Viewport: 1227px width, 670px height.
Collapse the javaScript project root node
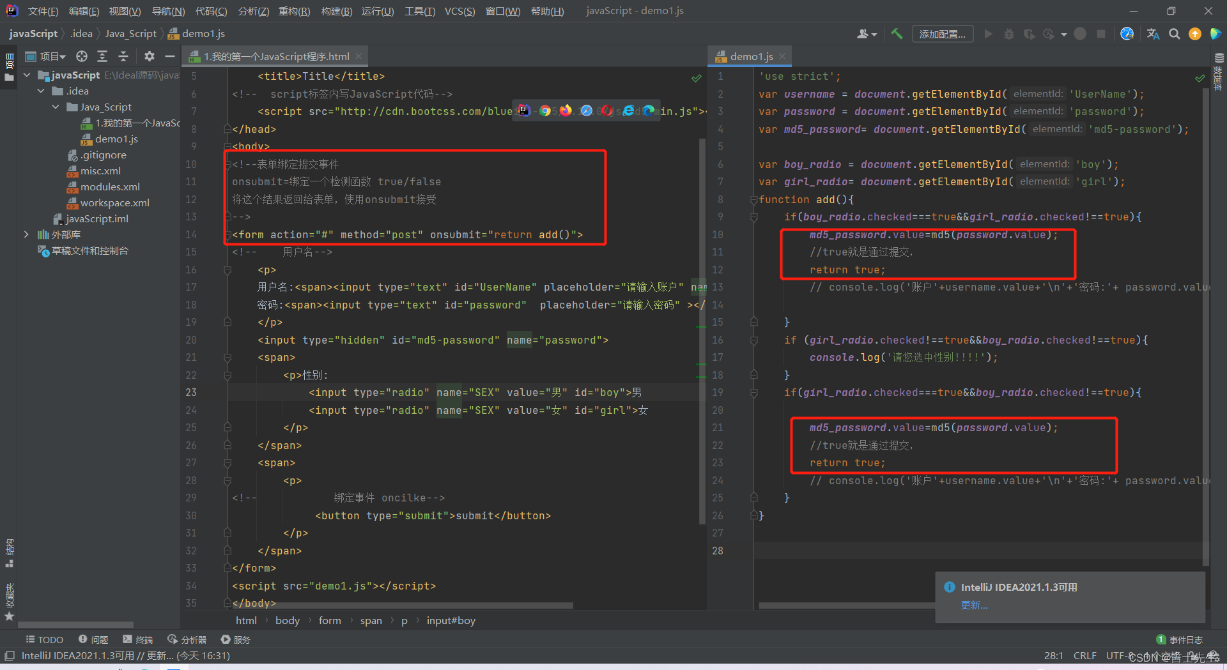[27, 75]
